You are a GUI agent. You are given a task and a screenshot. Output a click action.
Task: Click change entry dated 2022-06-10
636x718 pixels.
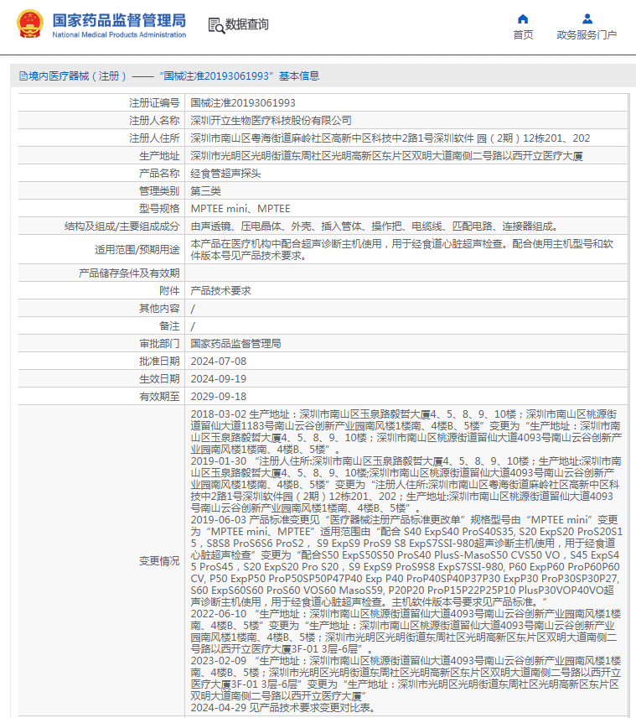tap(406, 632)
